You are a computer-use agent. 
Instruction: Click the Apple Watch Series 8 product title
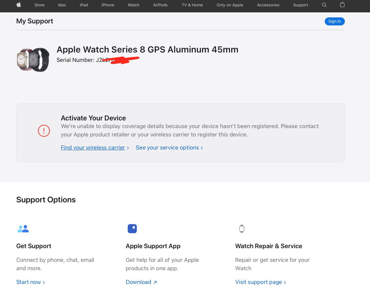[x=147, y=49]
